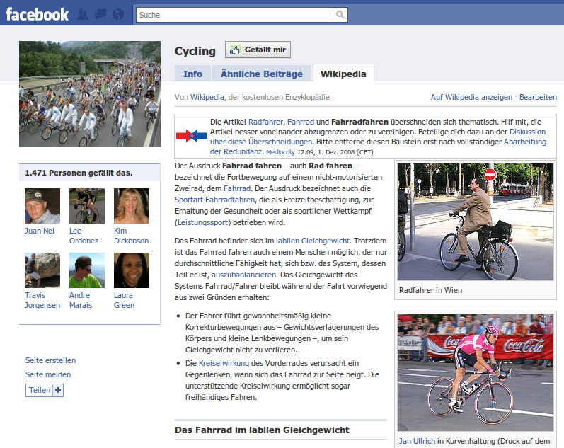
Task: Click the facebook logo
Action: [x=37, y=15]
